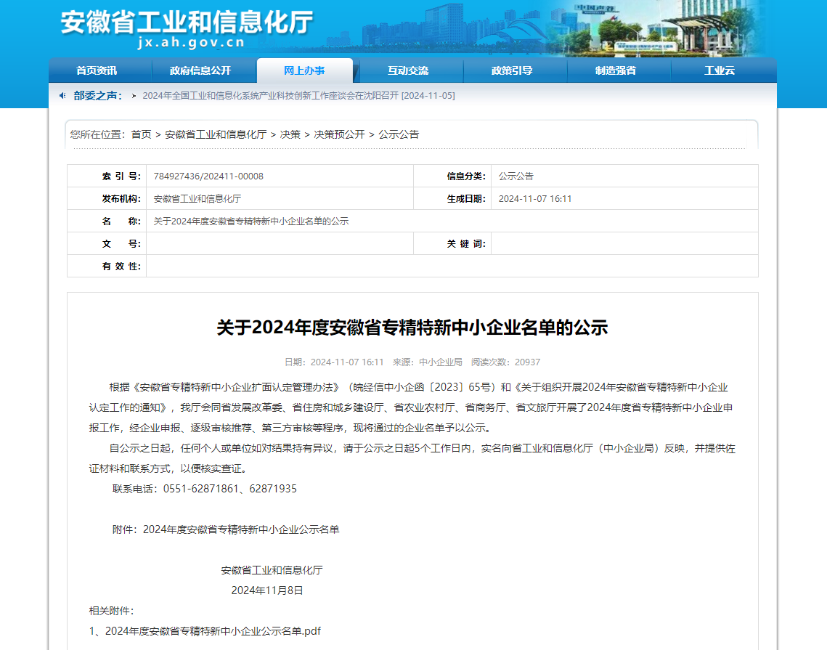This screenshot has width=827, height=650.
Task: Click the 安徽省工业和信息化厅 site logo title
Action: click(187, 23)
